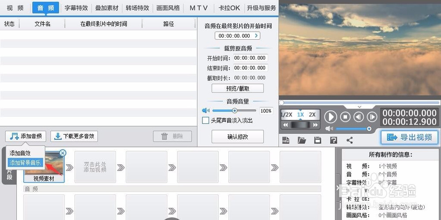Select the 音频 tab

(45, 8)
